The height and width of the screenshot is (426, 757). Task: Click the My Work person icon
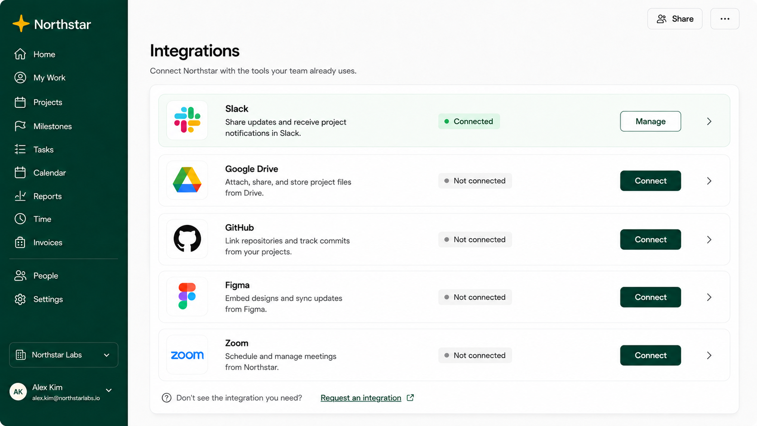coord(20,77)
